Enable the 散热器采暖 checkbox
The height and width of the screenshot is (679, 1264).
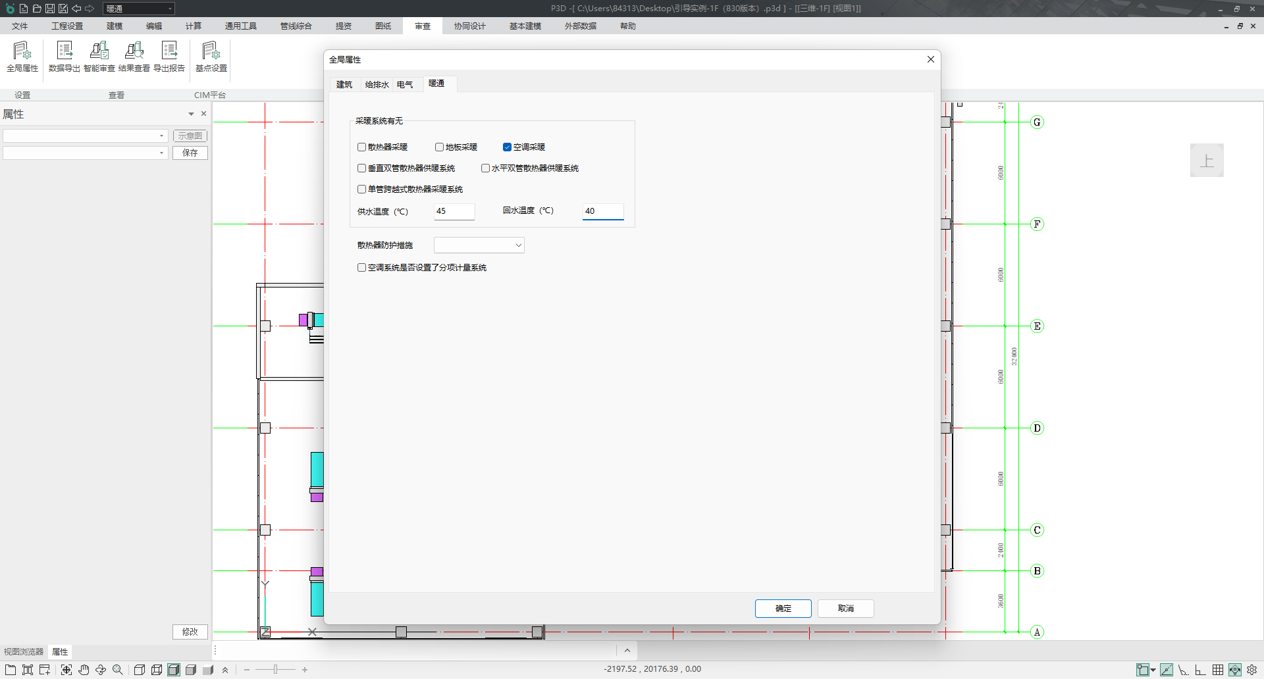[x=361, y=147]
